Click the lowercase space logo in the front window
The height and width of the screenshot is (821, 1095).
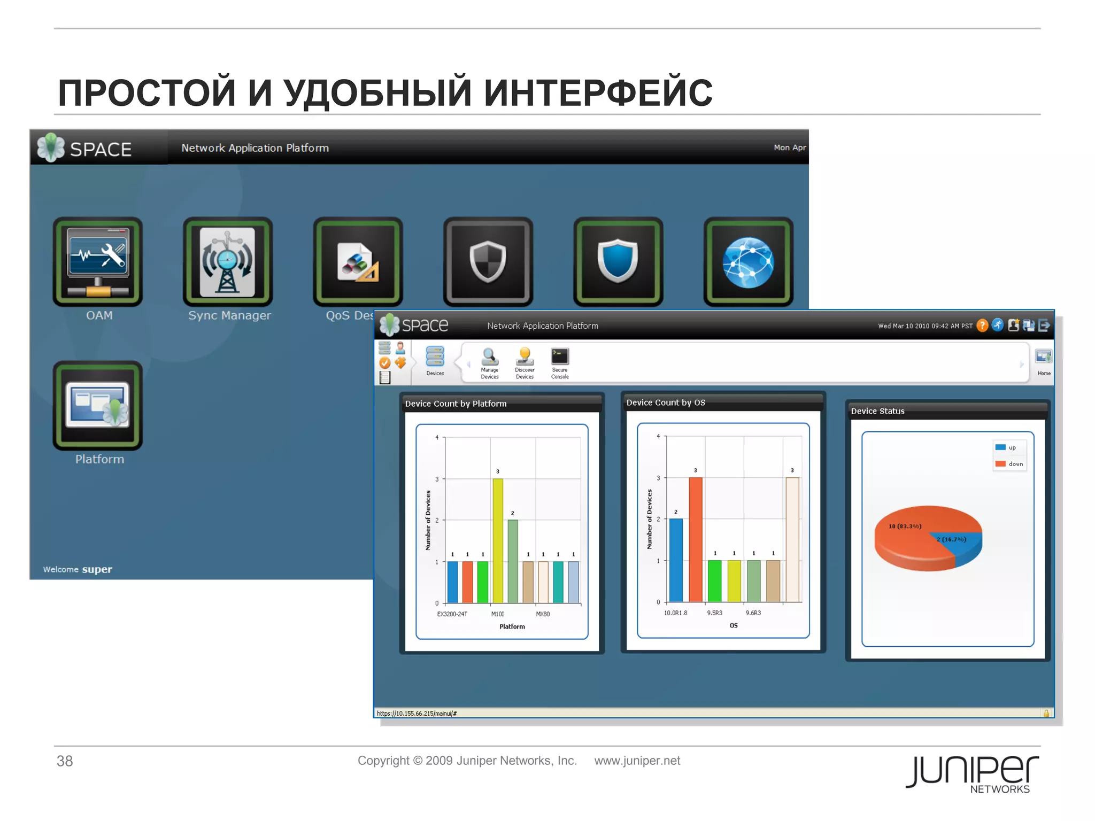pyautogui.click(x=414, y=324)
